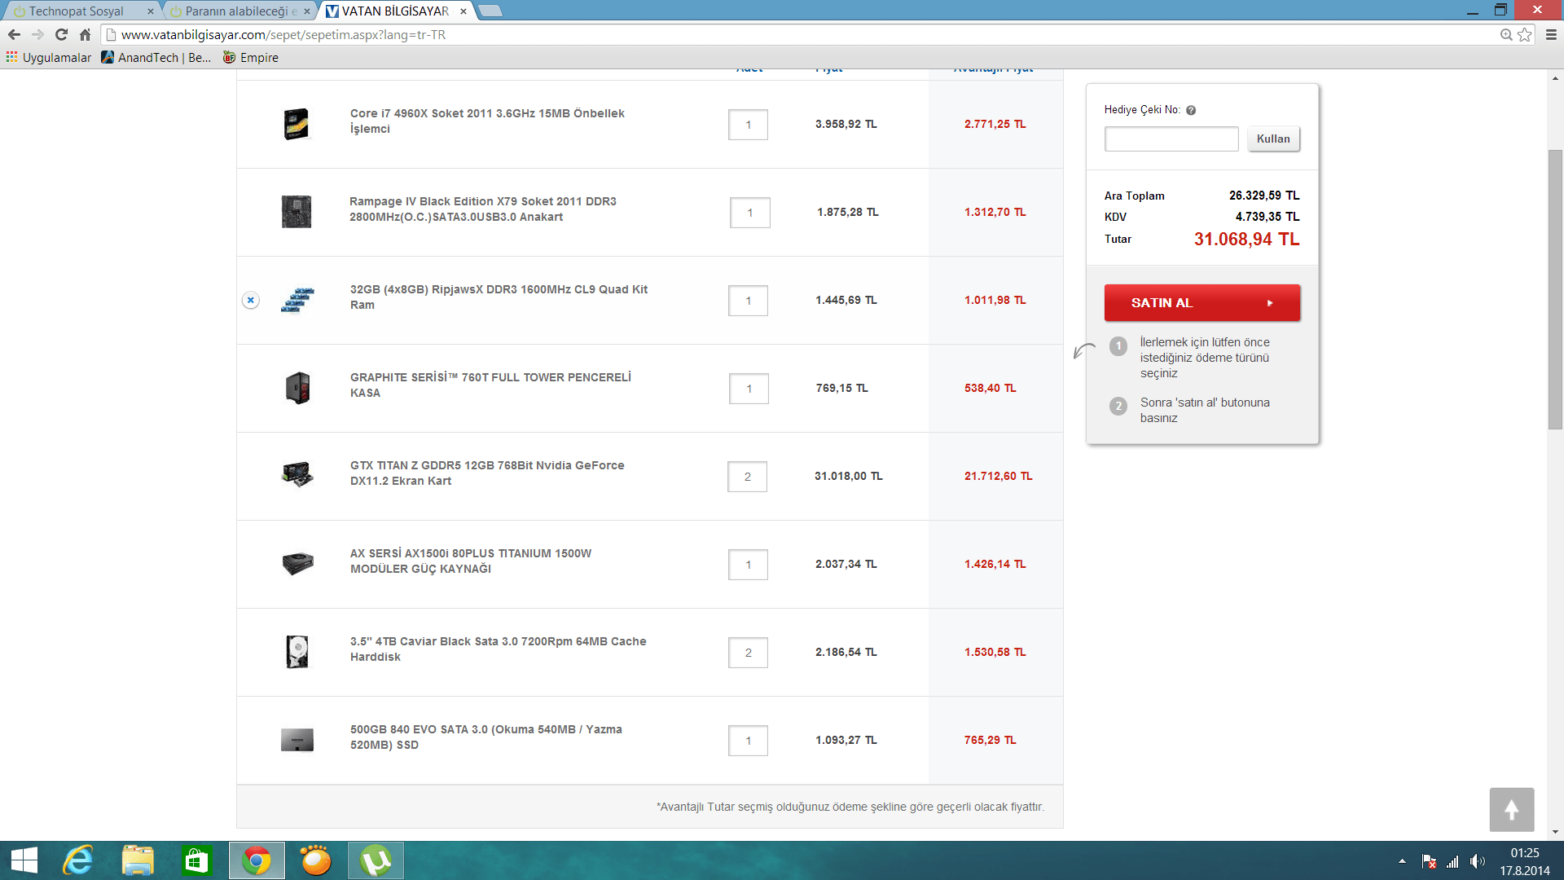Click the page vertical scrollbar thumb

(1555, 289)
